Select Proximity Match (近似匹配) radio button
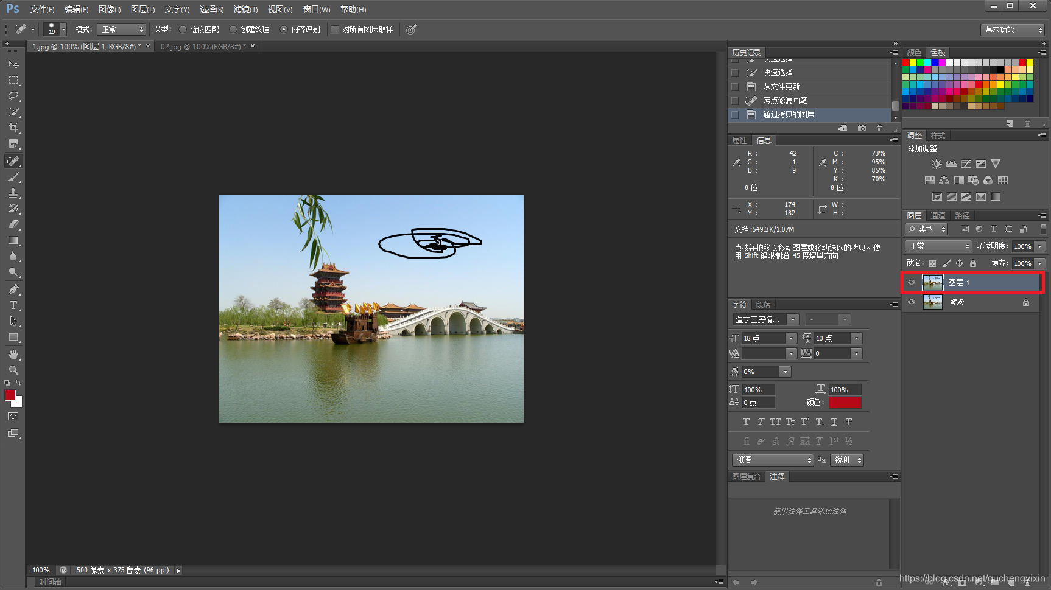Image resolution: width=1051 pixels, height=590 pixels. point(183,29)
